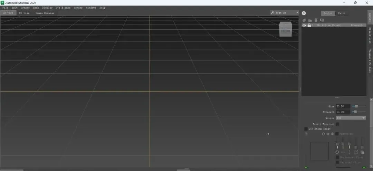Tick the Horizontal Flips checkbox
The image size is (373, 171).
point(337,158)
